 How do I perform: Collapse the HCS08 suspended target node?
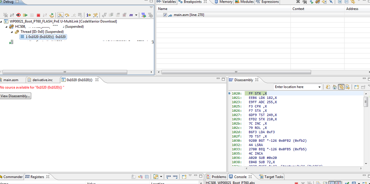click(x=6, y=27)
